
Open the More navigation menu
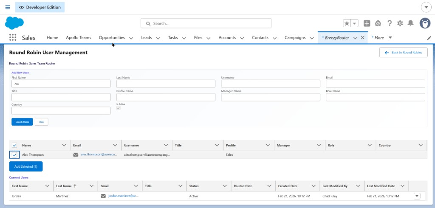(382, 38)
